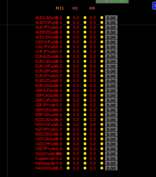
Task: Select the H4 signal dot for CADCHF
Action: [102, 42]
